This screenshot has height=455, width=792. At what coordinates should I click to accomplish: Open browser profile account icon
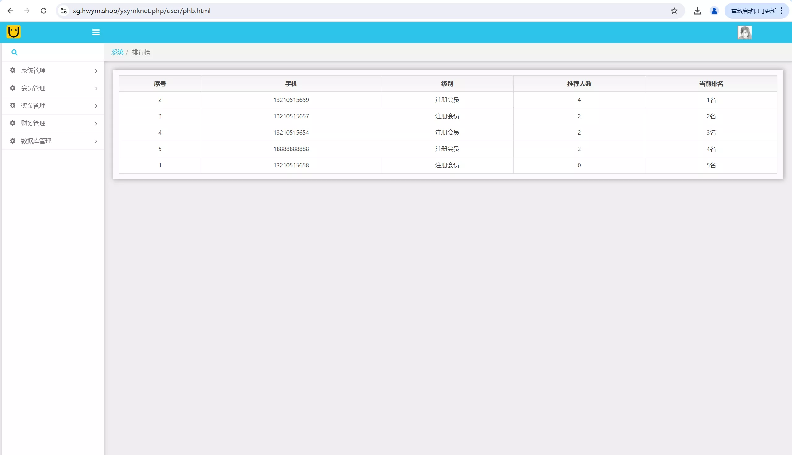714,11
